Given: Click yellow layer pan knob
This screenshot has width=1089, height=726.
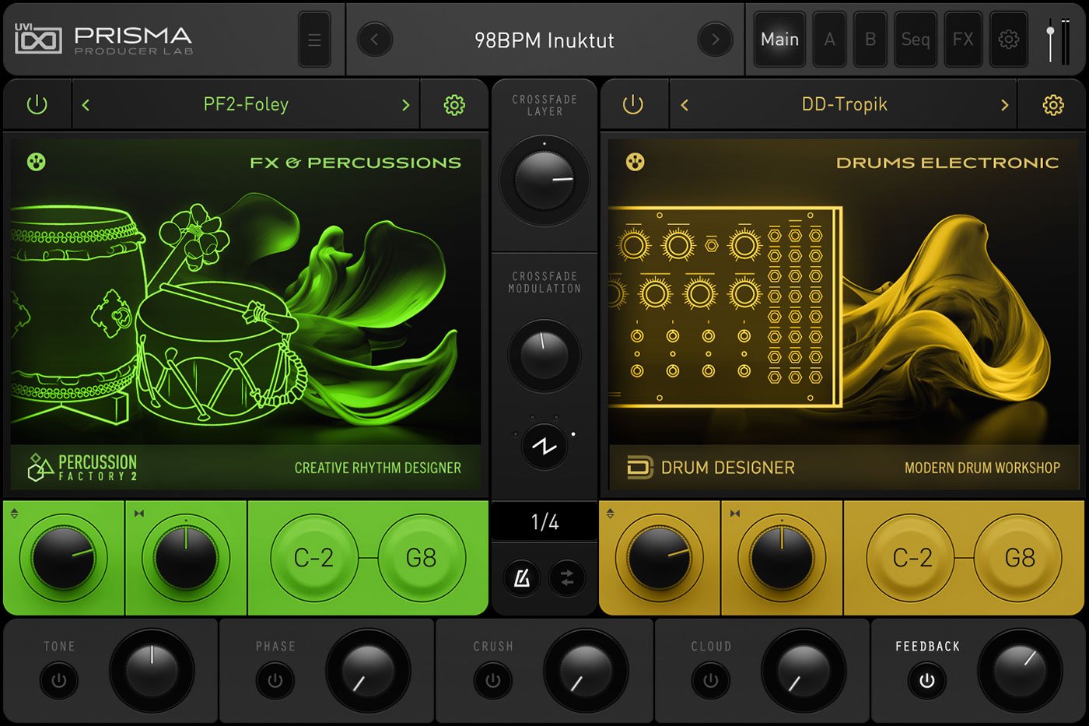Looking at the screenshot, I should point(782,558).
